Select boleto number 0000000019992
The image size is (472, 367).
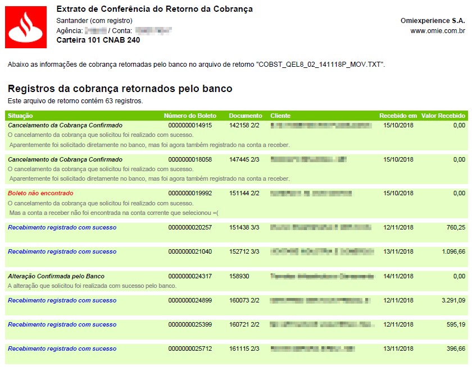pos(190,193)
